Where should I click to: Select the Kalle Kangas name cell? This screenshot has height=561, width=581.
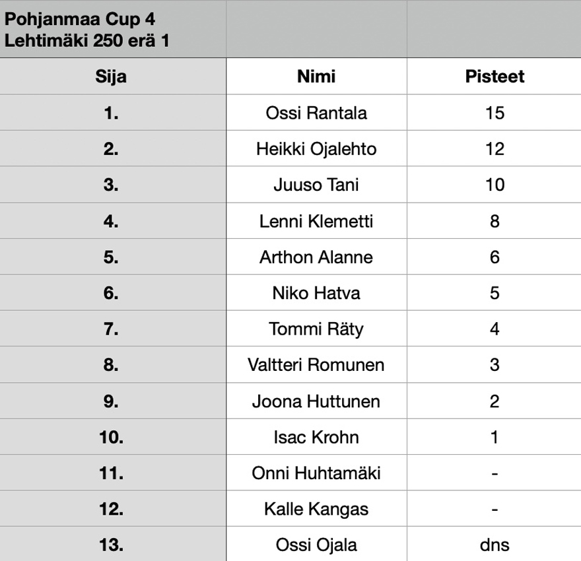316,509
